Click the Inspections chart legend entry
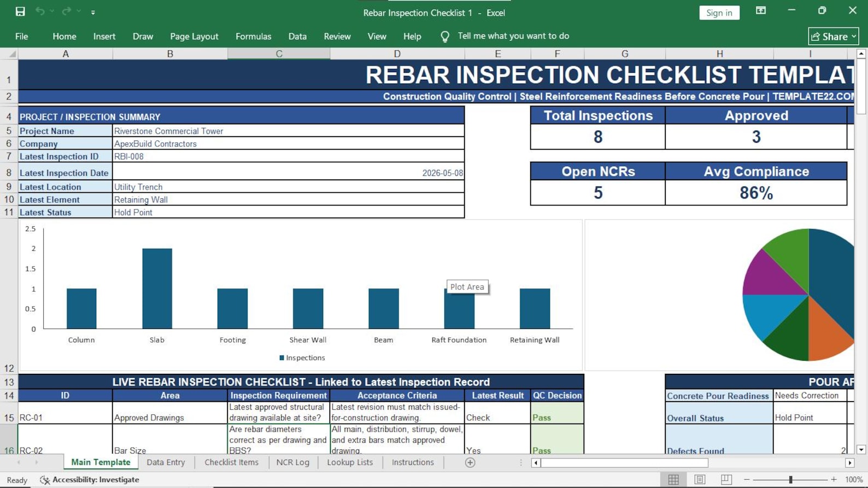 point(302,357)
